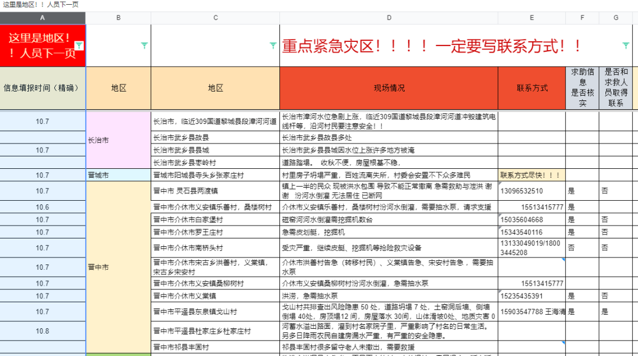
Task: Click cell '晋中市 灵石县两渡镇'
Action: coord(215,191)
